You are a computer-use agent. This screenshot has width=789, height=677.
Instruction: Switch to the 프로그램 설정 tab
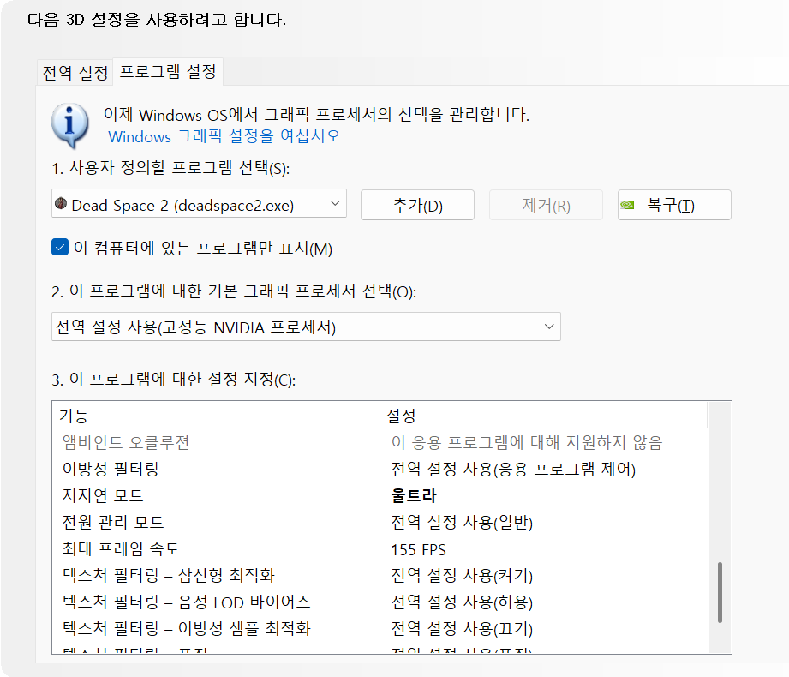[168, 71]
